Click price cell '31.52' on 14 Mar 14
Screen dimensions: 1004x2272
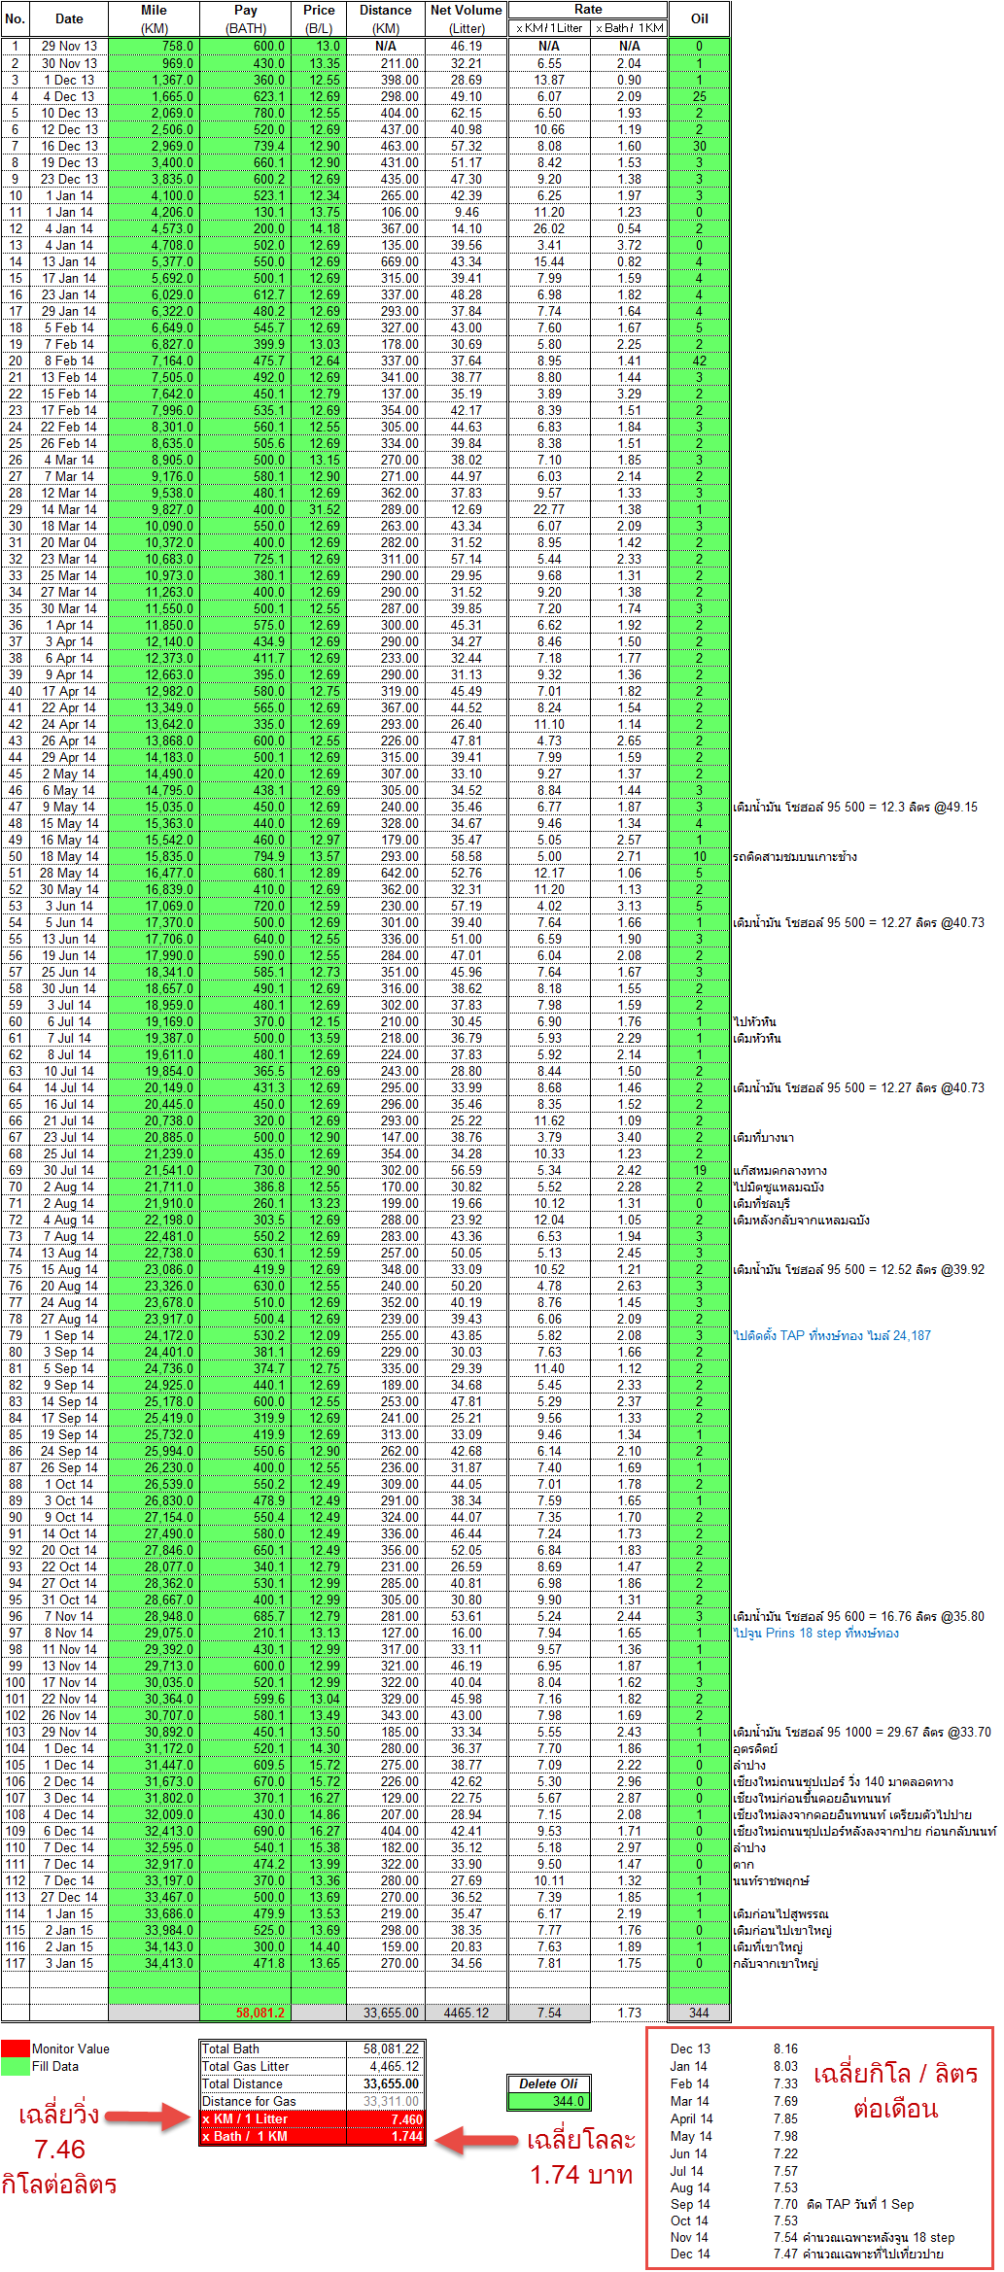[x=319, y=509]
